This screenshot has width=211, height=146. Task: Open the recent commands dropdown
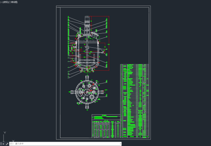(12, 144)
